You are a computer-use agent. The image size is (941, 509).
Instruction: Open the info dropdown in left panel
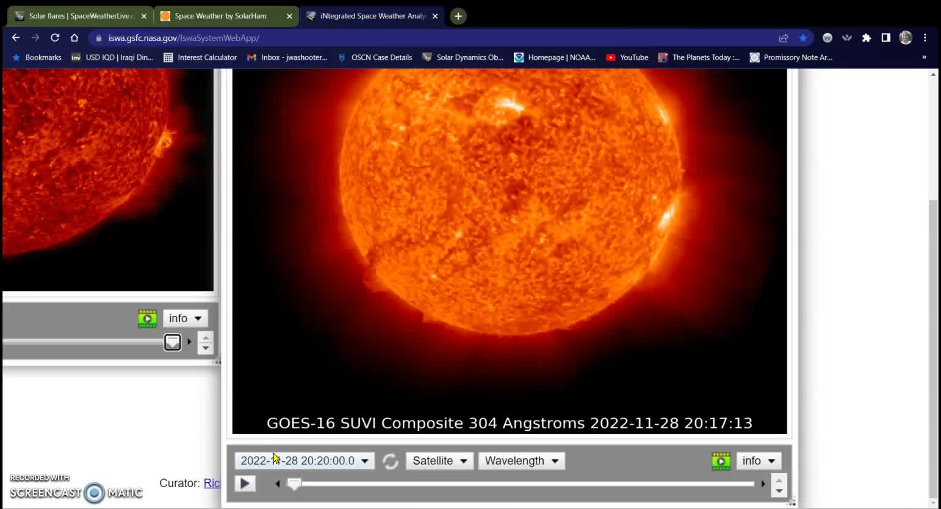(185, 319)
